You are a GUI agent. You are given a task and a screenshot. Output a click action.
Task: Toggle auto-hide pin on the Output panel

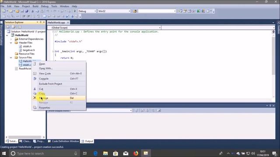[x=270, y=106]
